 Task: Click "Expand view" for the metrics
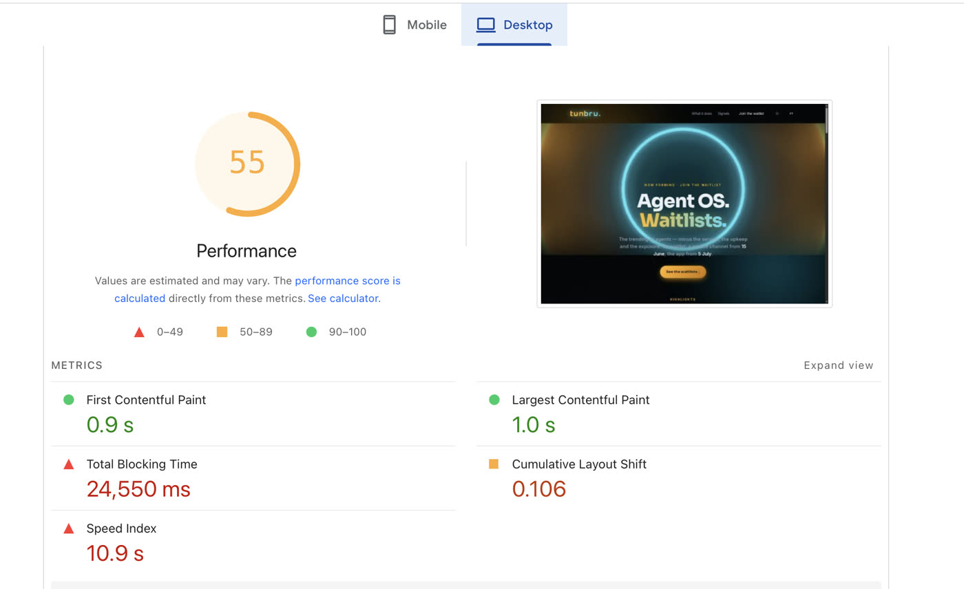(x=839, y=365)
